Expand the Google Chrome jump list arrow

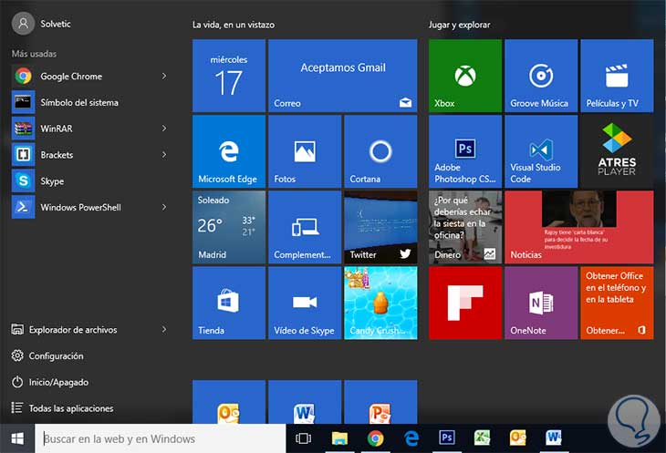(x=164, y=76)
